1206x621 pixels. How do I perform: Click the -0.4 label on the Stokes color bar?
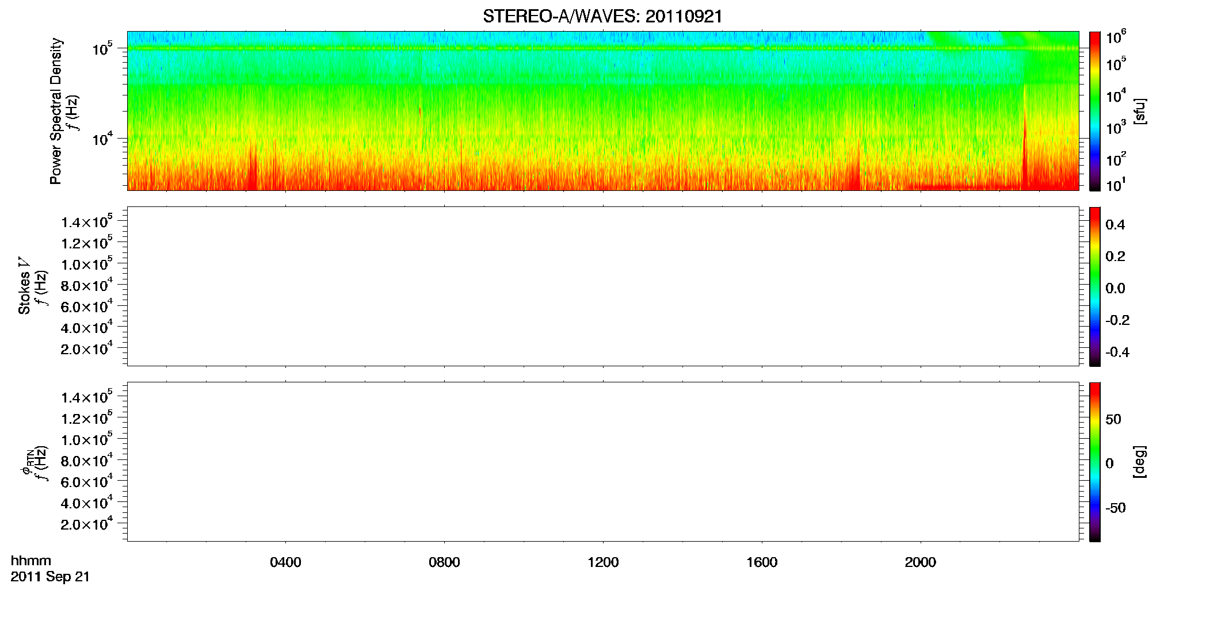point(1117,352)
